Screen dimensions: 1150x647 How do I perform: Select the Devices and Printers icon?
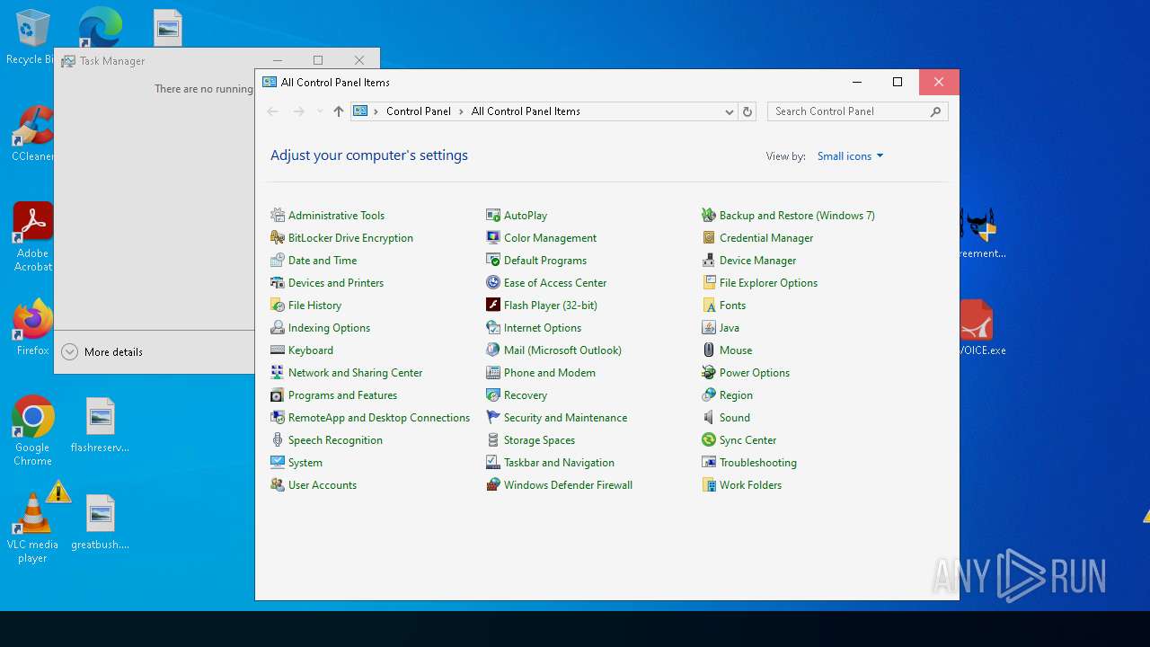pyautogui.click(x=278, y=283)
